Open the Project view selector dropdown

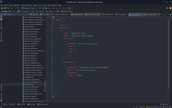tap(9, 14)
